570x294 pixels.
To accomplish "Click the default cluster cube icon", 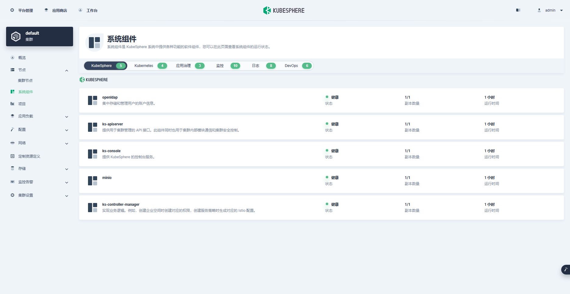I will coord(16,36).
